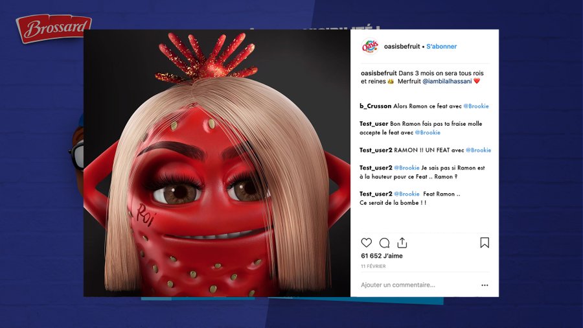
Task: Open comments via the speech bubble icon
Action: click(x=384, y=243)
